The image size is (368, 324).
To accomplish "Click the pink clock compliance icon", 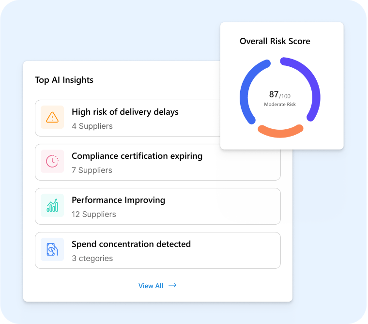I will (x=52, y=161).
